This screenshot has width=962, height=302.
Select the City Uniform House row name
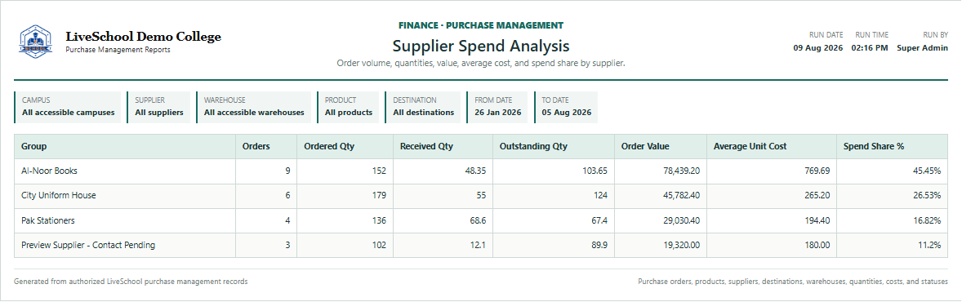click(58, 196)
